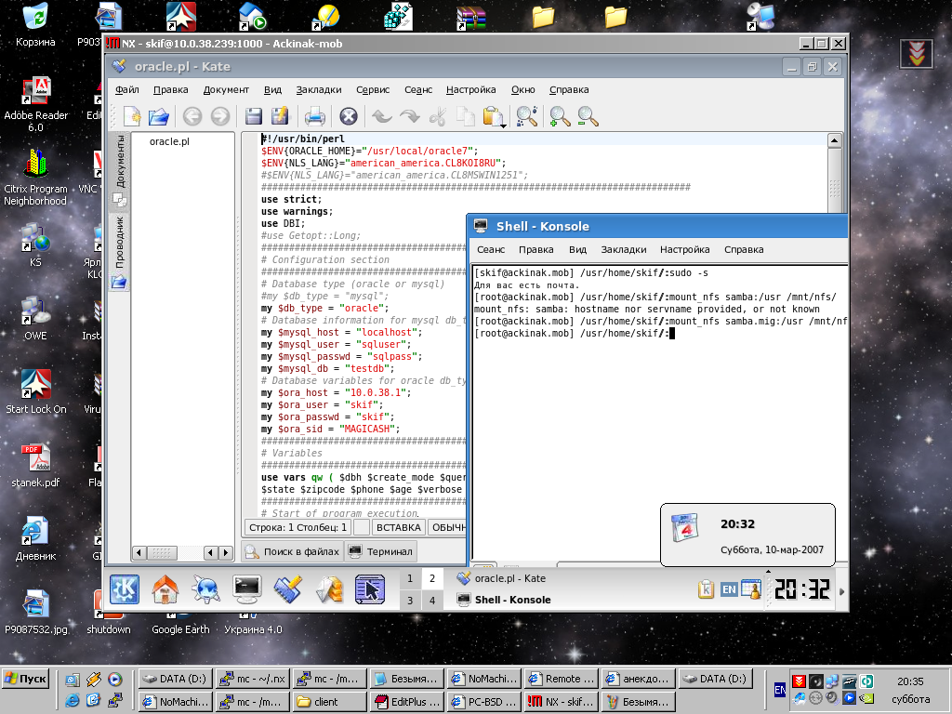Select oracle.pl in the documents list

169,141
